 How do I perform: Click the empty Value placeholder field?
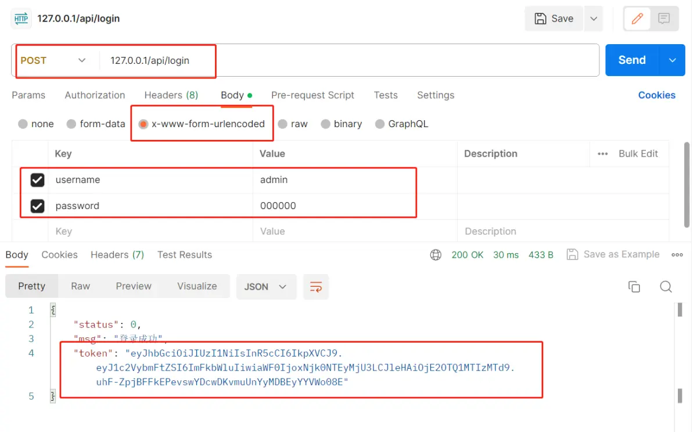355,231
